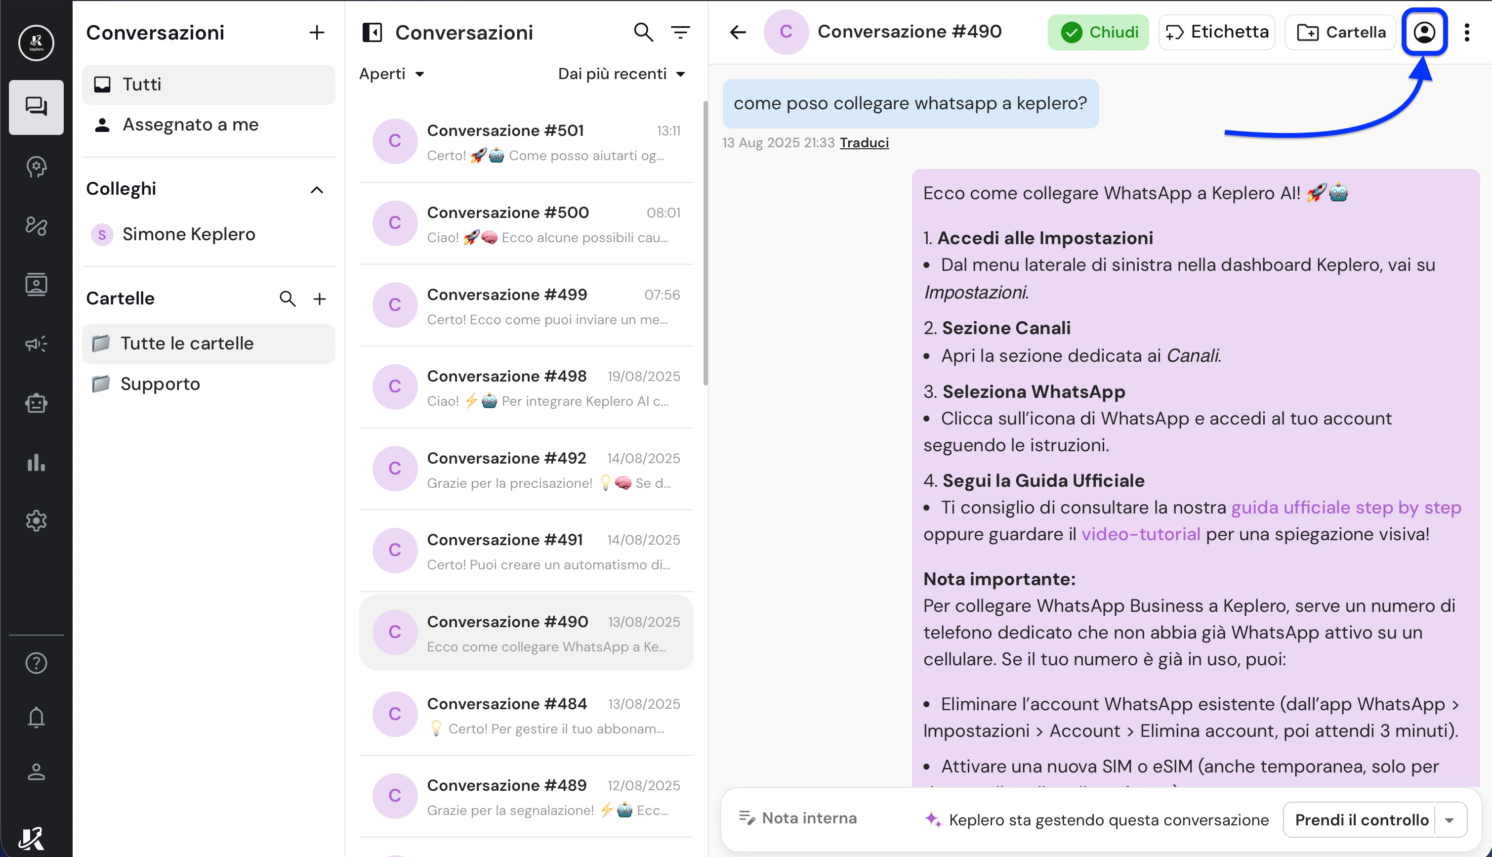Open the dropdown arrow next to Prendi il controllo

tap(1450, 820)
